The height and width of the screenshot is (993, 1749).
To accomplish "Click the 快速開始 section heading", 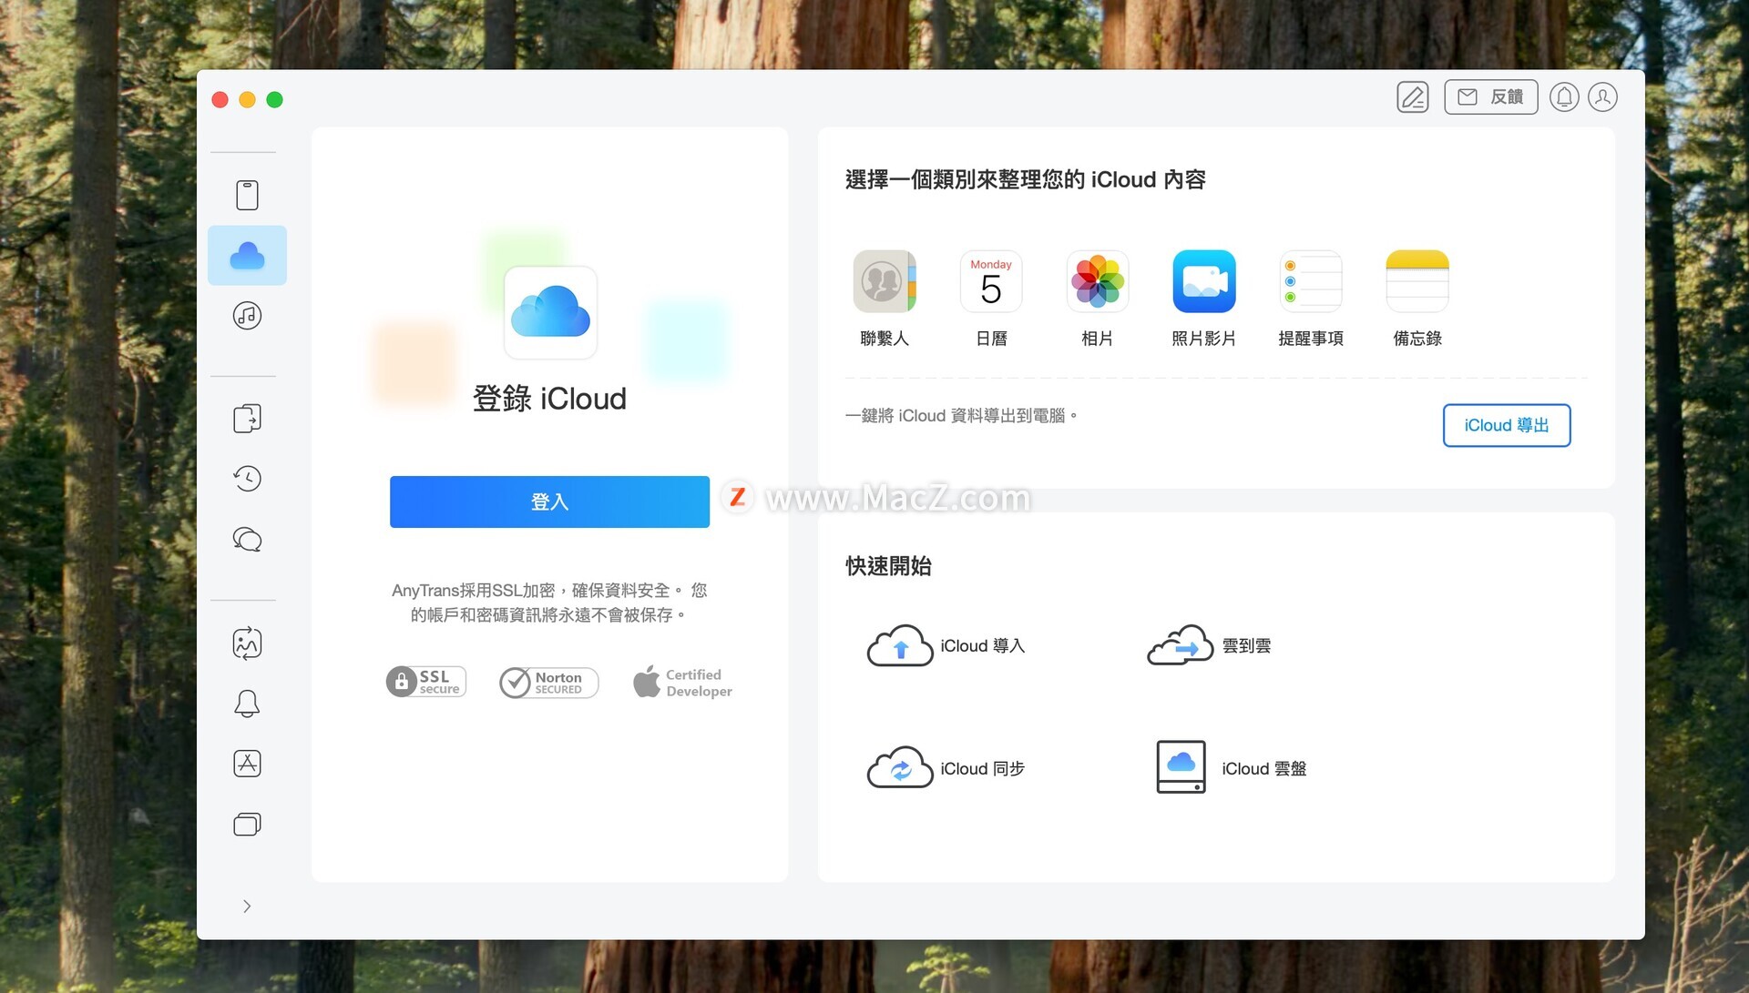I will (888, 566).
